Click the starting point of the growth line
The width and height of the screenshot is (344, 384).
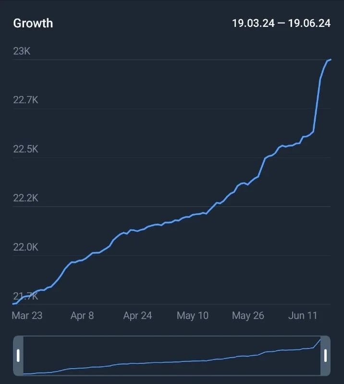coord(14,303)
